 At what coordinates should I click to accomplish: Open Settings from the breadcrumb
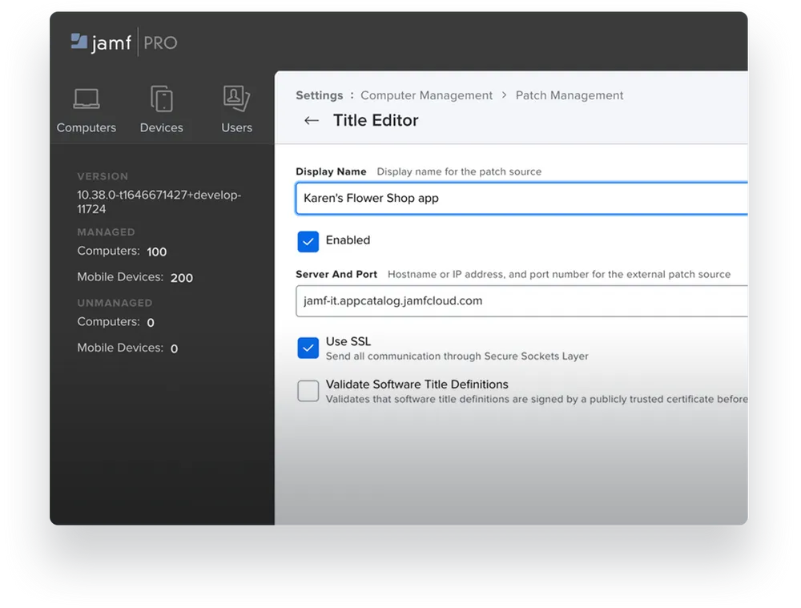click(319, 95)
